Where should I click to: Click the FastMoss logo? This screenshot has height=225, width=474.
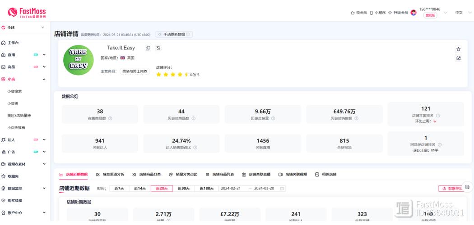coord(27,13)
